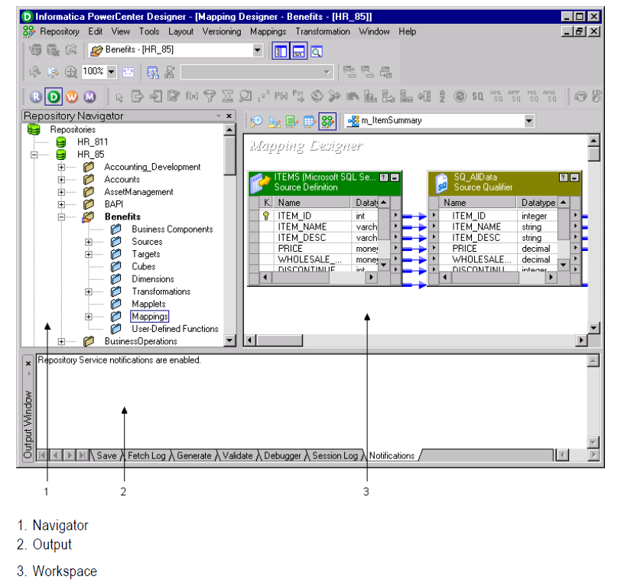Open the Transformation menu

coord(323,31)
